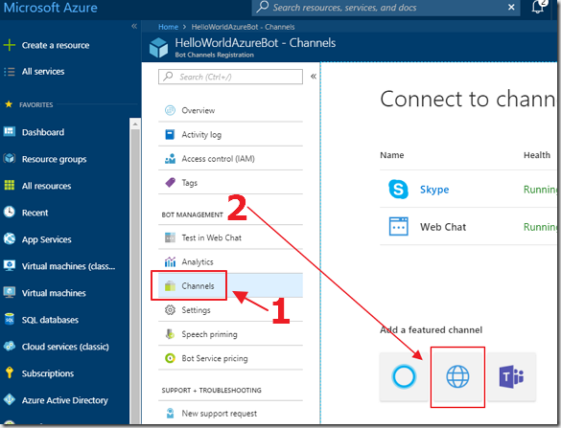
Task: Click the Azure Active Directory icon
Action: pyautogui.click(x=10, y=400)
